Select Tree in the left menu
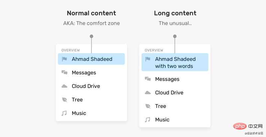The width and height of the screenshot is (266, 137). pyautogui.click(x=77, y=100)
